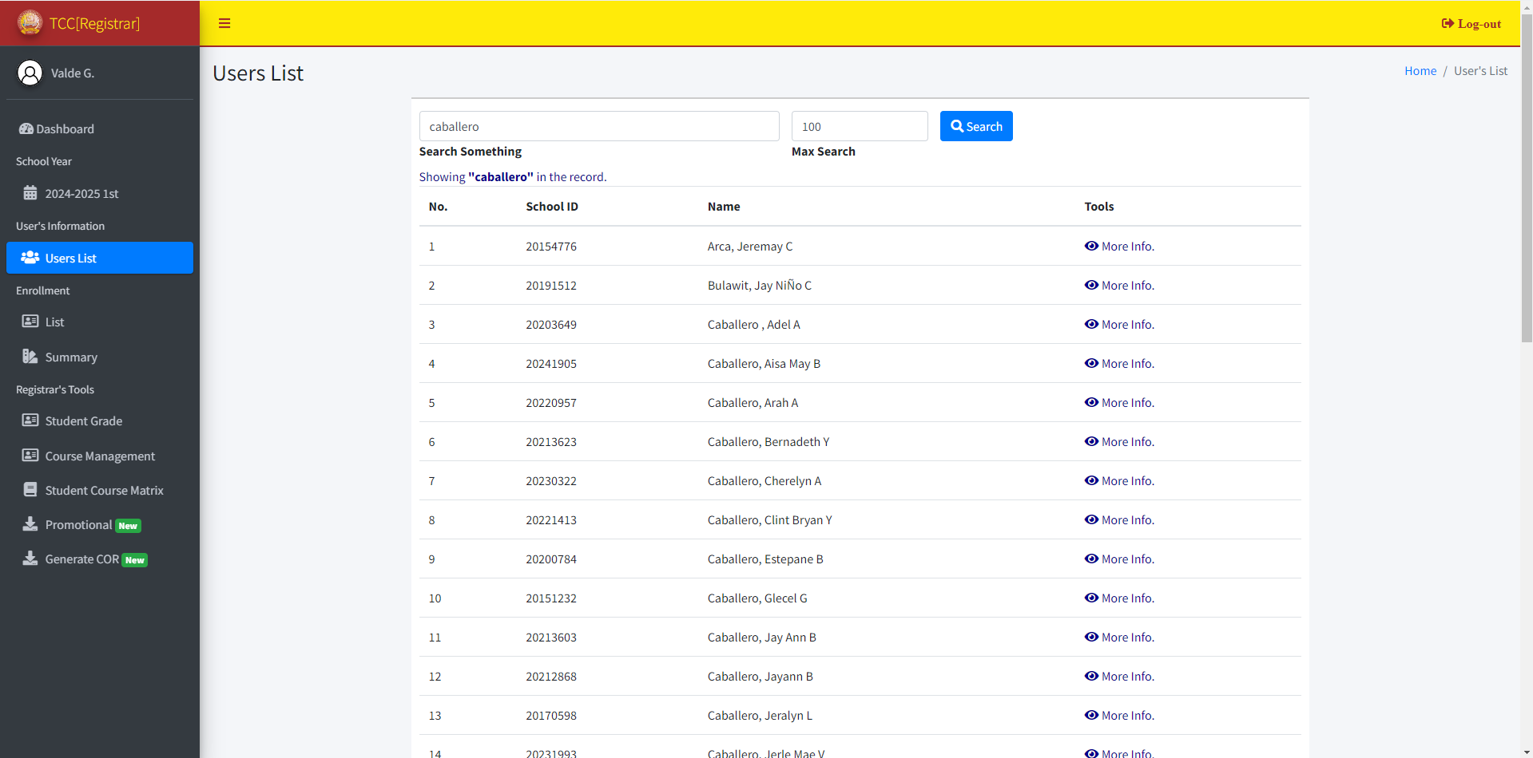Click school ID 20170598
Viewport: 1533px width, 758px height.
(551, 715)
